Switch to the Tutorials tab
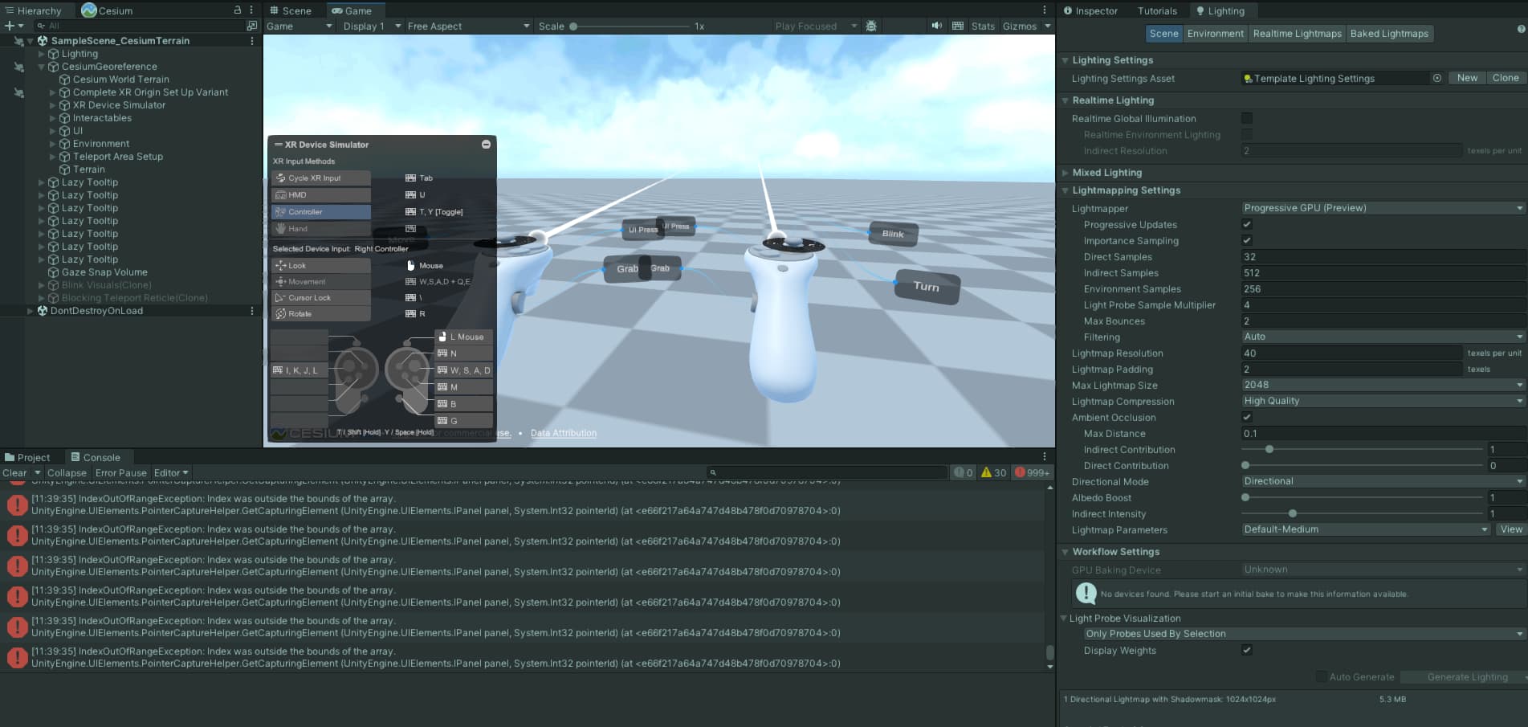Screen dimensions: 1528x727 [x=1157, y=10]
